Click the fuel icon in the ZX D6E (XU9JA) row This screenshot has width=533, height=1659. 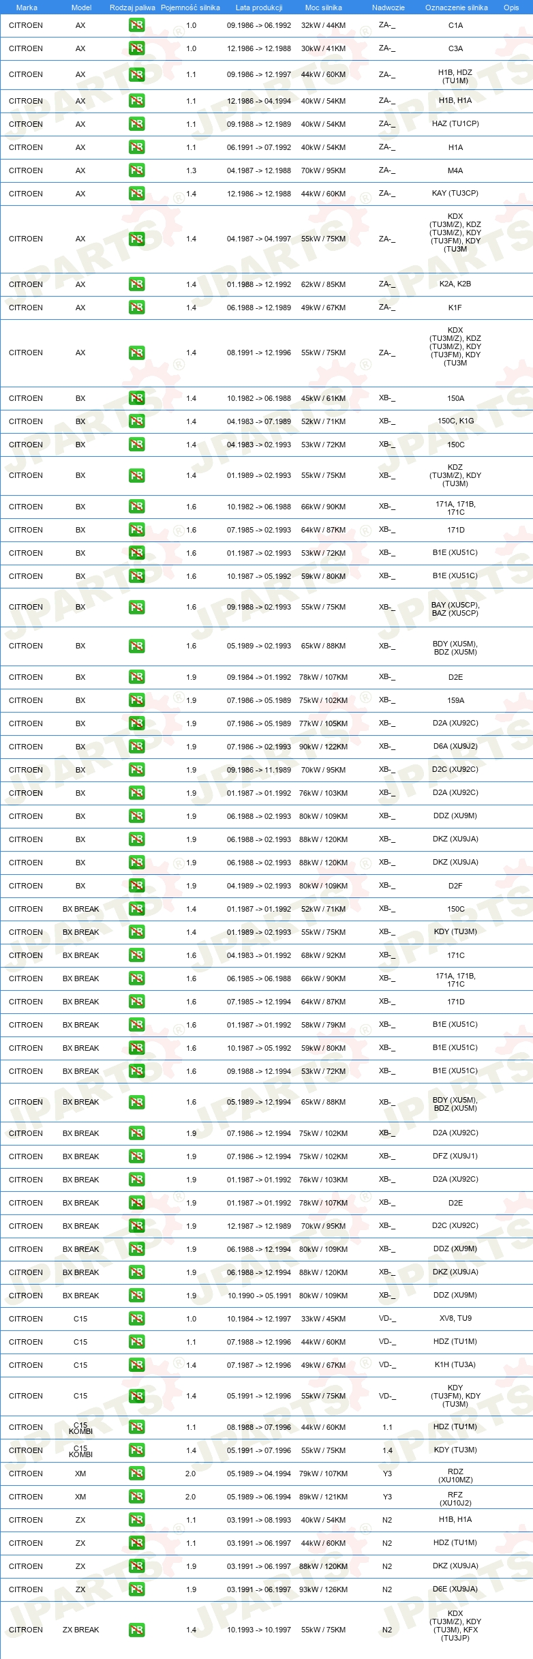pos(137,1589)
